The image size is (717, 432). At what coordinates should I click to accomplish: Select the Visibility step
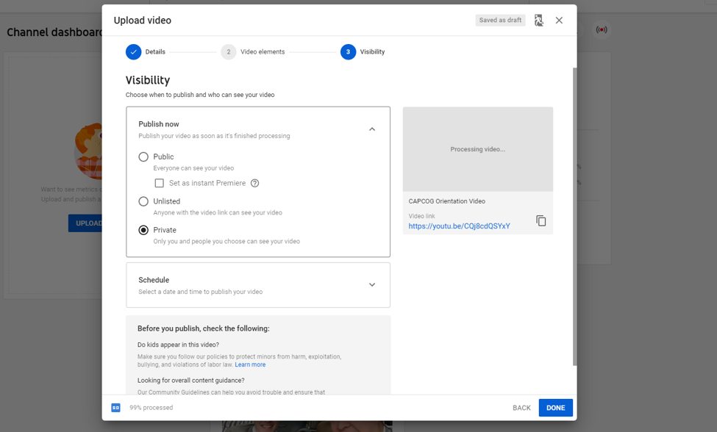tap(363, 51)
